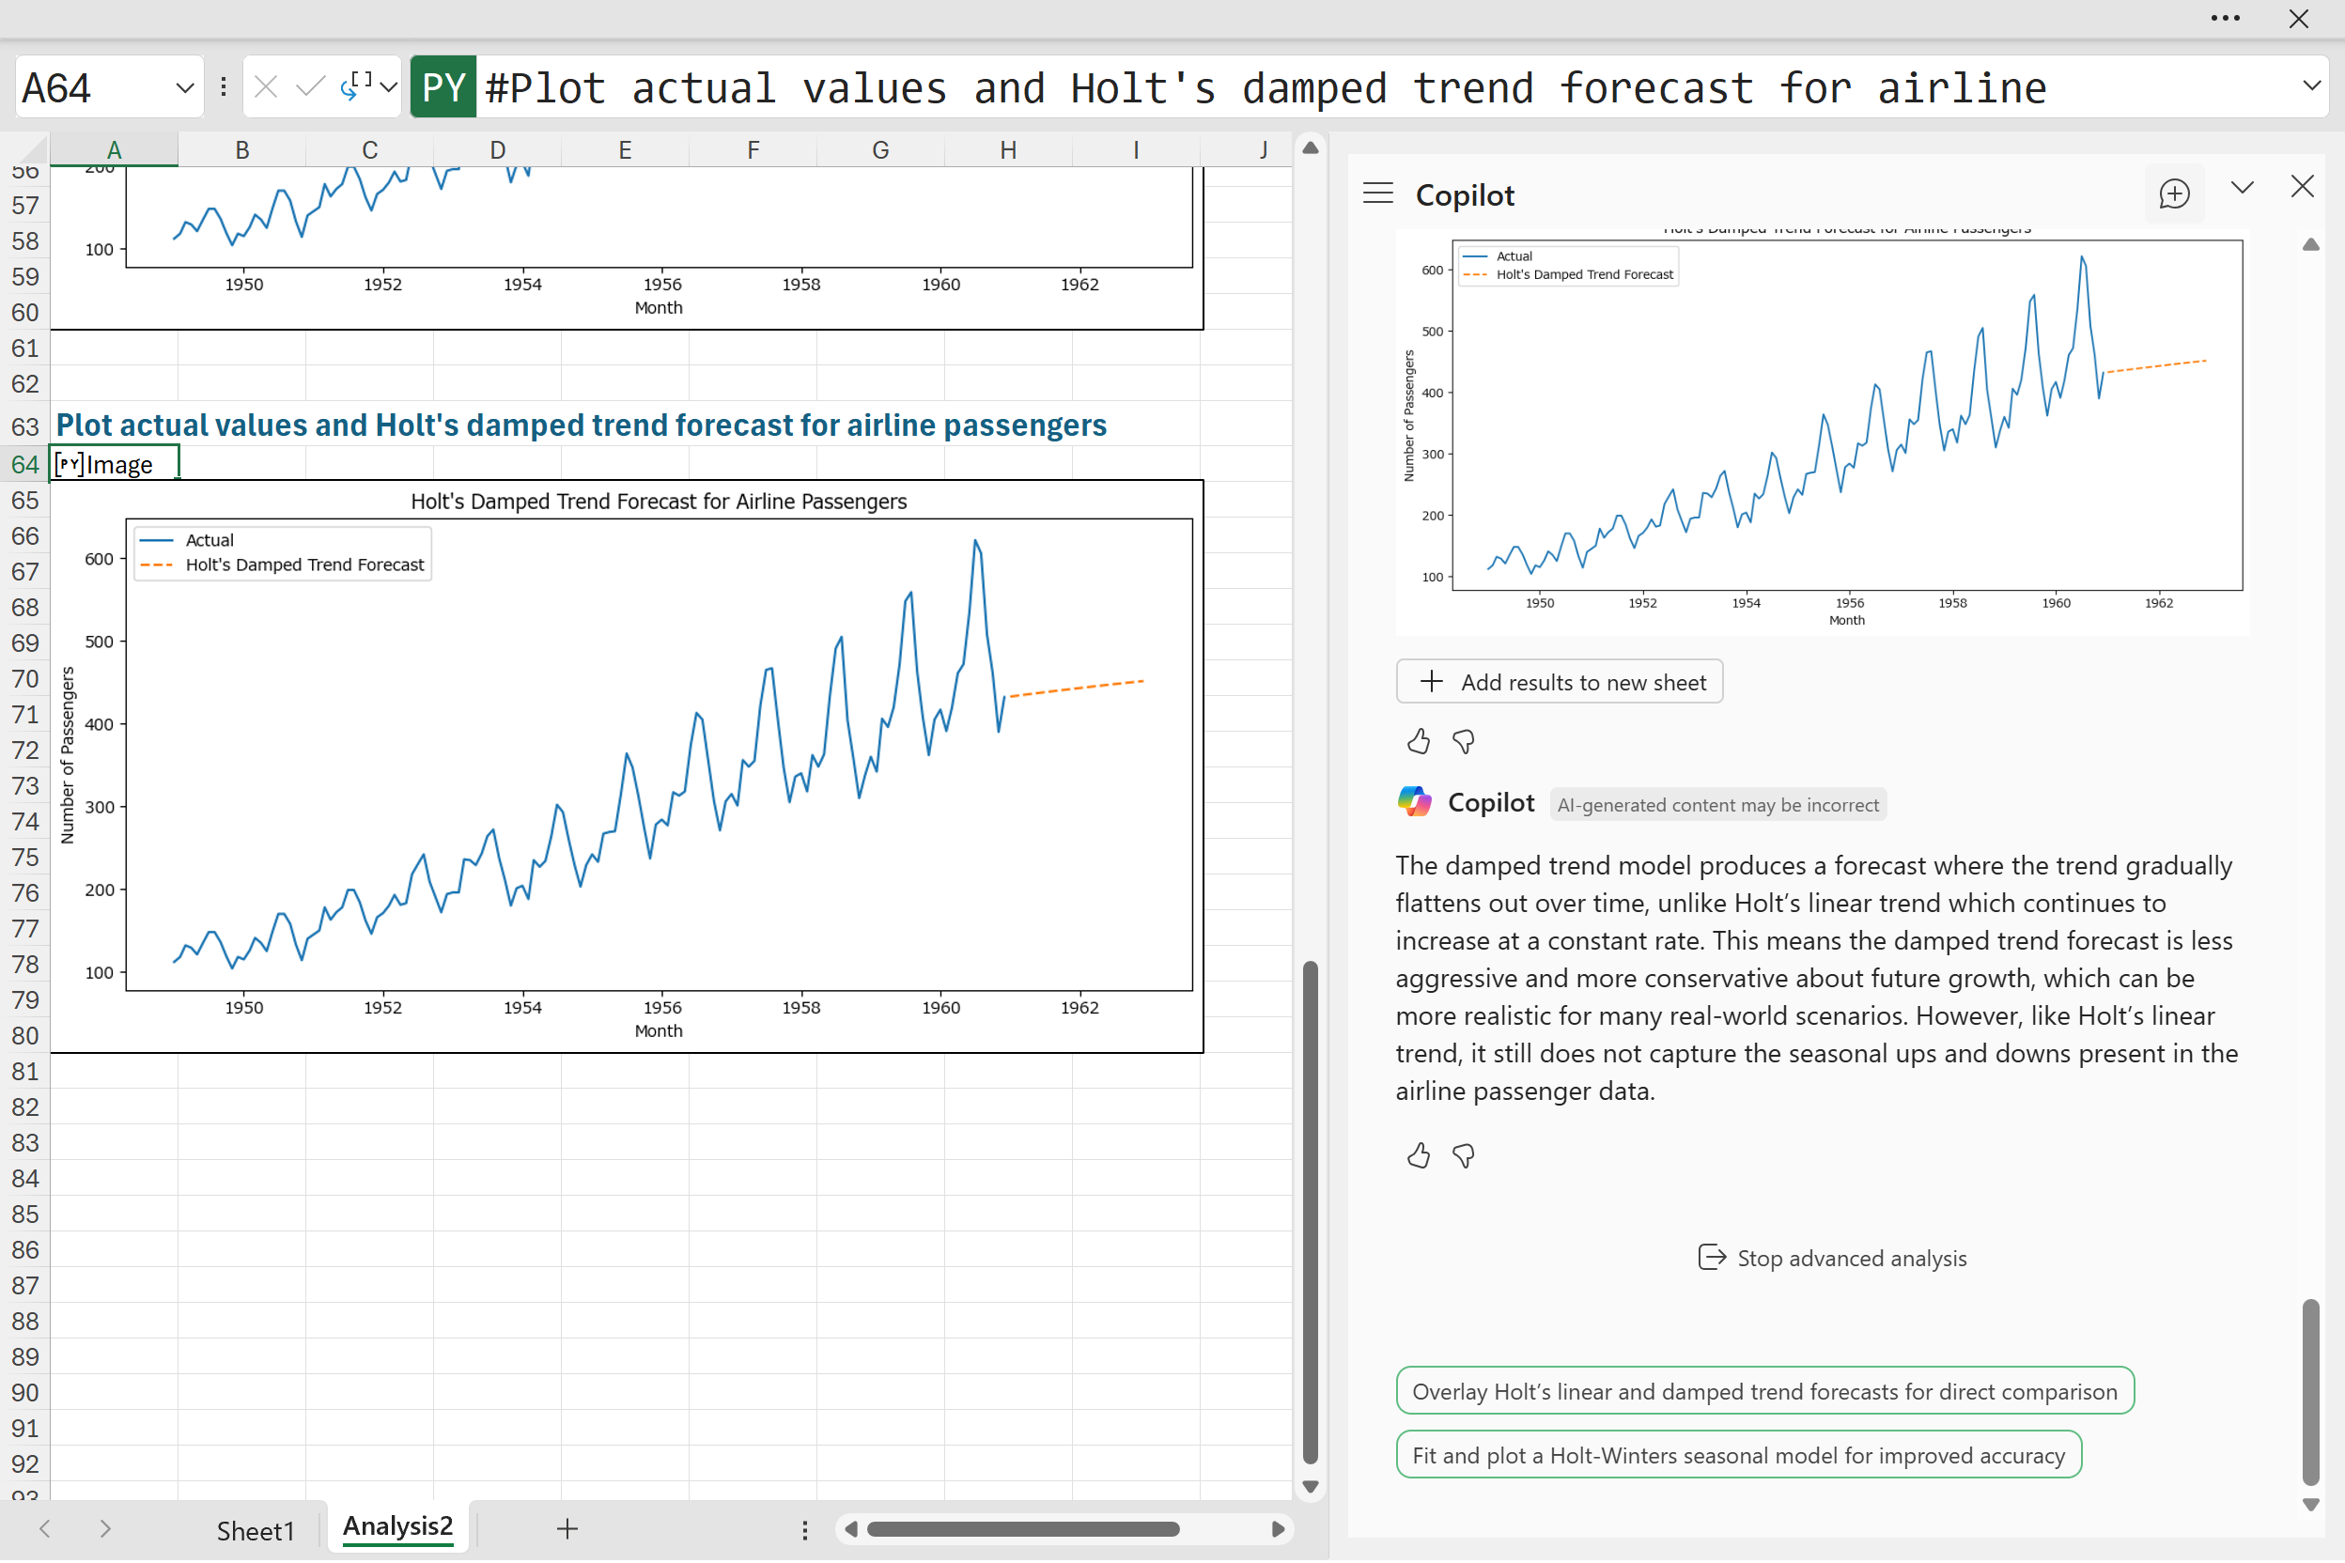The image size is (2345, 1563).
Task: Expand the formula bar
Action: pos(2312,85)
